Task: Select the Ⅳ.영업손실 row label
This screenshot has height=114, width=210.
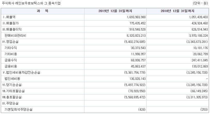Action: click(10, 42)
